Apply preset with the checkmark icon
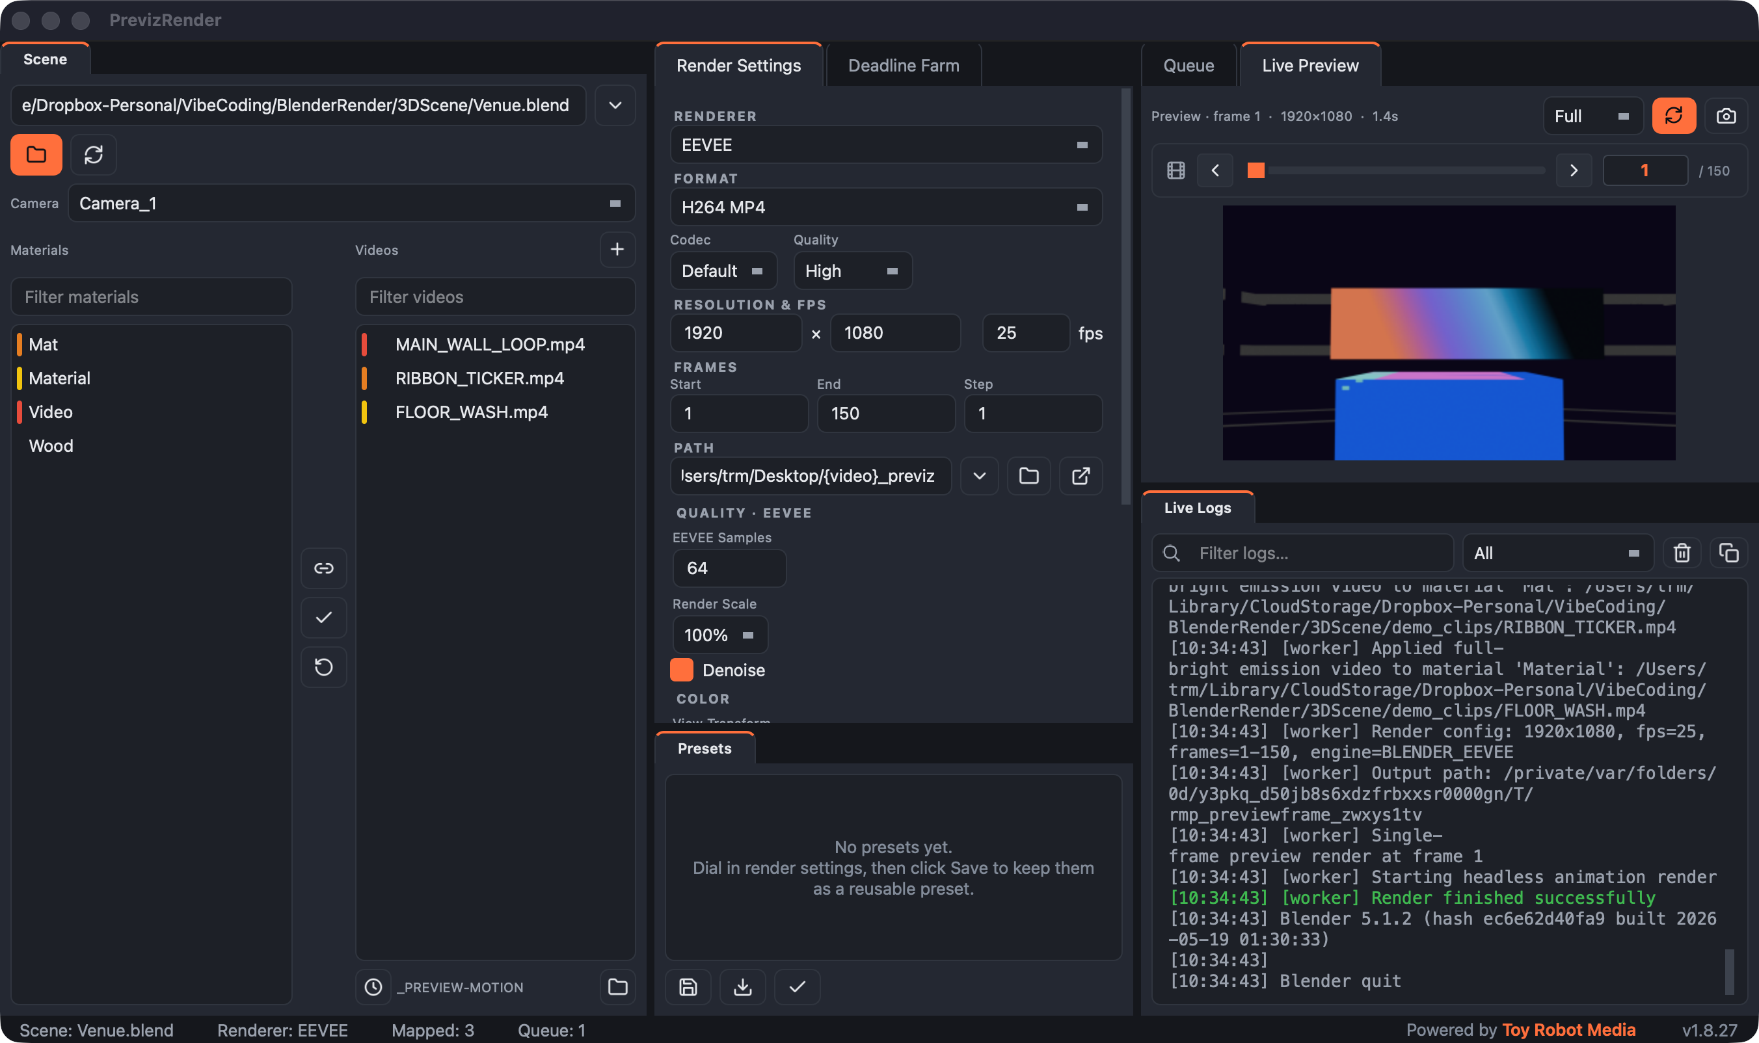Viewport: 1759px width, 1043px height. 796,987
